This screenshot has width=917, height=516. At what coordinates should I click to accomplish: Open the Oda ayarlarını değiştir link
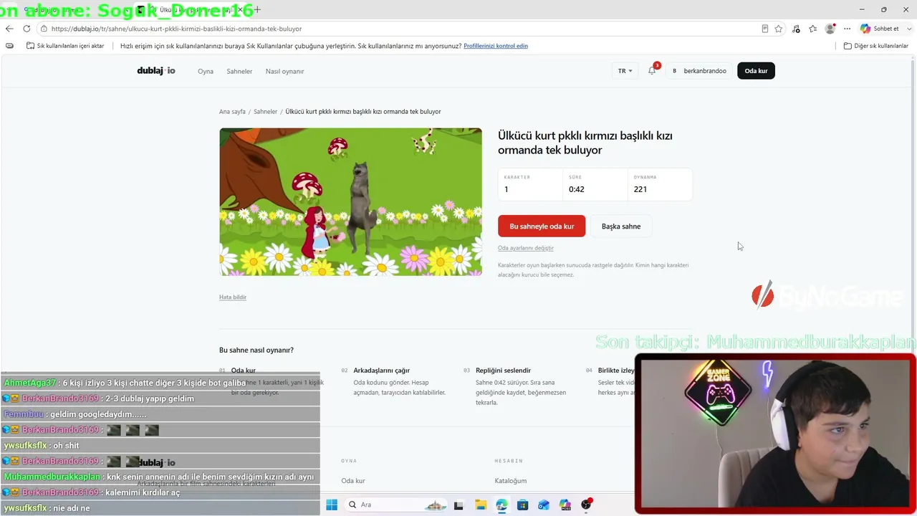(x=526, y=248)
